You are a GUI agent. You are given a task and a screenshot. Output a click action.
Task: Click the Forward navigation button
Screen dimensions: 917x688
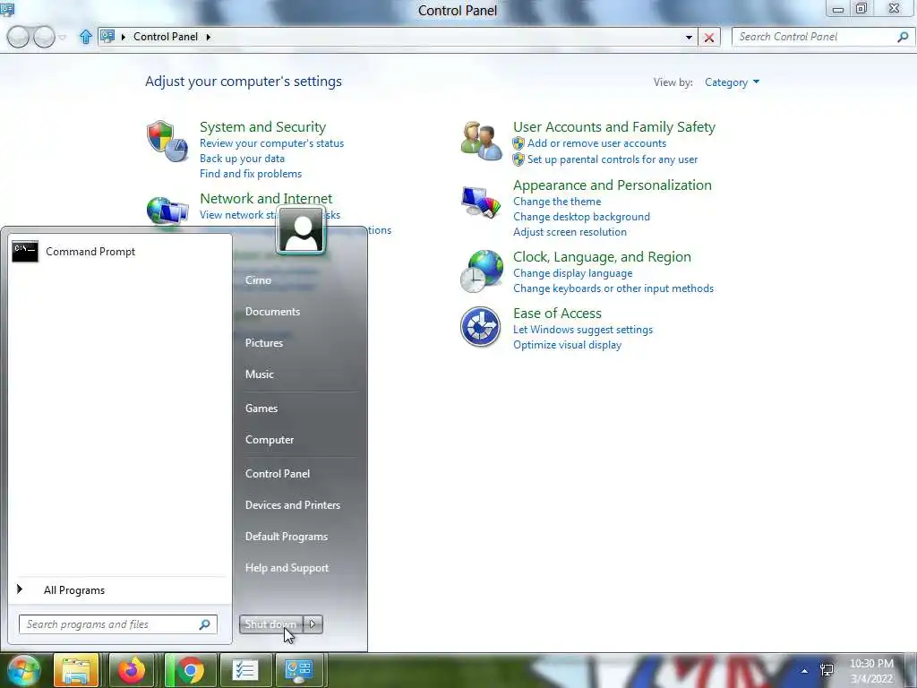coord(44,38)
